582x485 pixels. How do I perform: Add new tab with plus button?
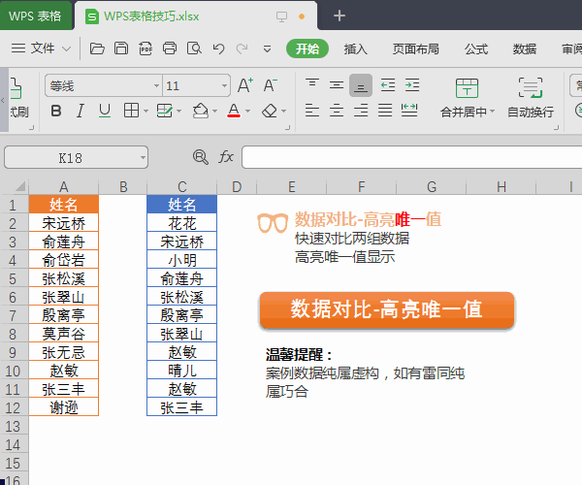point(339,16)
